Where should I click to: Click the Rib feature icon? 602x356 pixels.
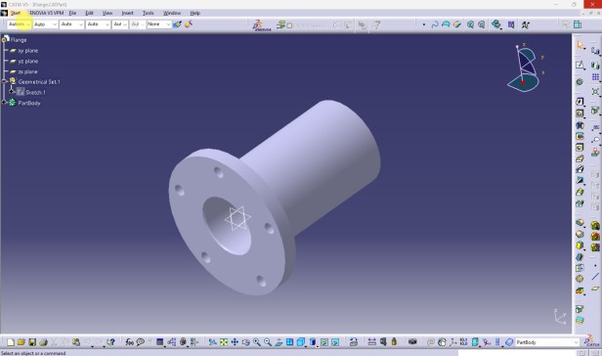click(580, 158)
